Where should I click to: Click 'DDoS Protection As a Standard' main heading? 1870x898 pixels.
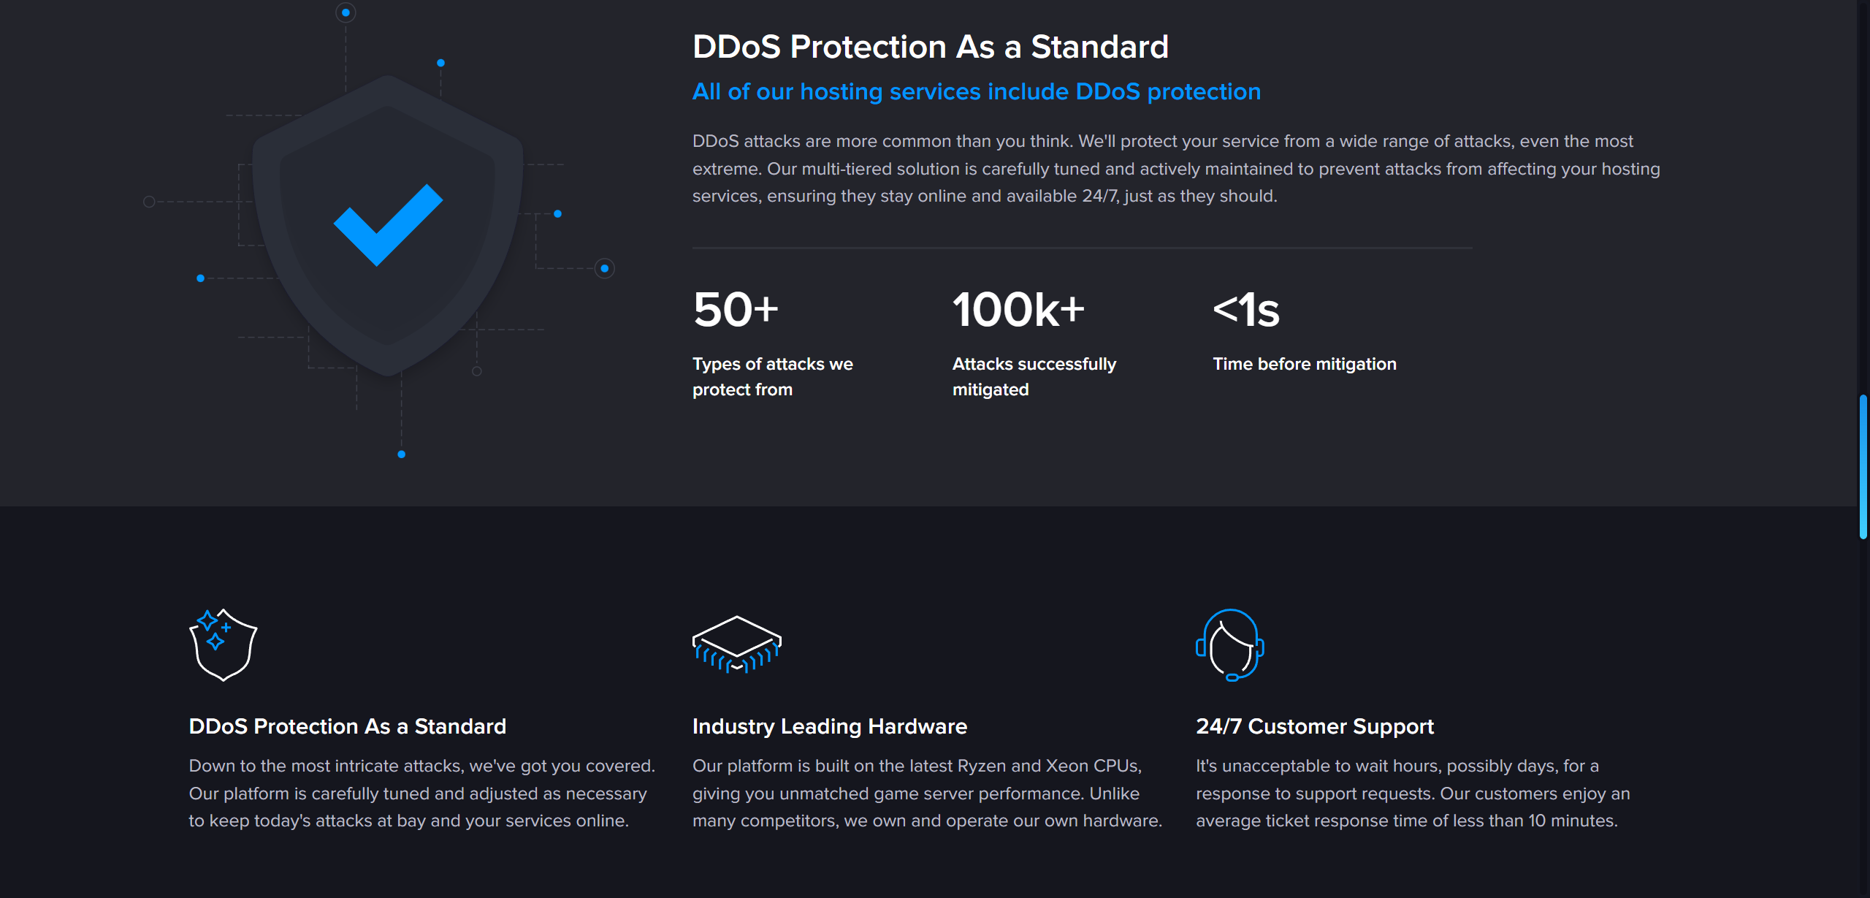coord(930,47)
